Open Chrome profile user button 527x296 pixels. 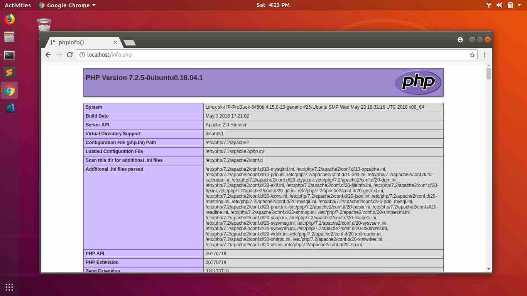pyautogui.click(x=460, y=40)
